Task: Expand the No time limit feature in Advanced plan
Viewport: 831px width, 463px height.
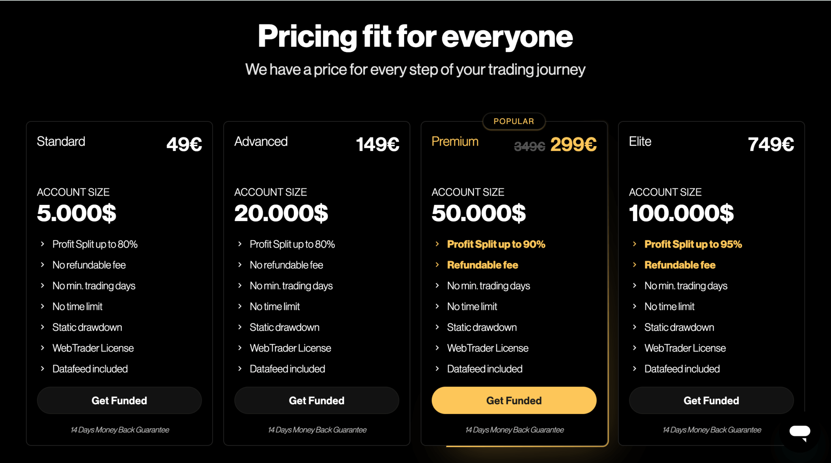Action: coord(275,306)
